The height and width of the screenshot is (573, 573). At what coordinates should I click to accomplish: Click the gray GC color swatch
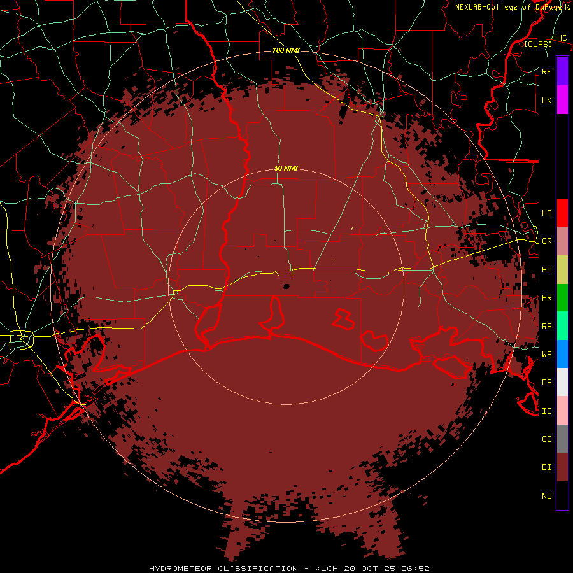click(562, 439)
